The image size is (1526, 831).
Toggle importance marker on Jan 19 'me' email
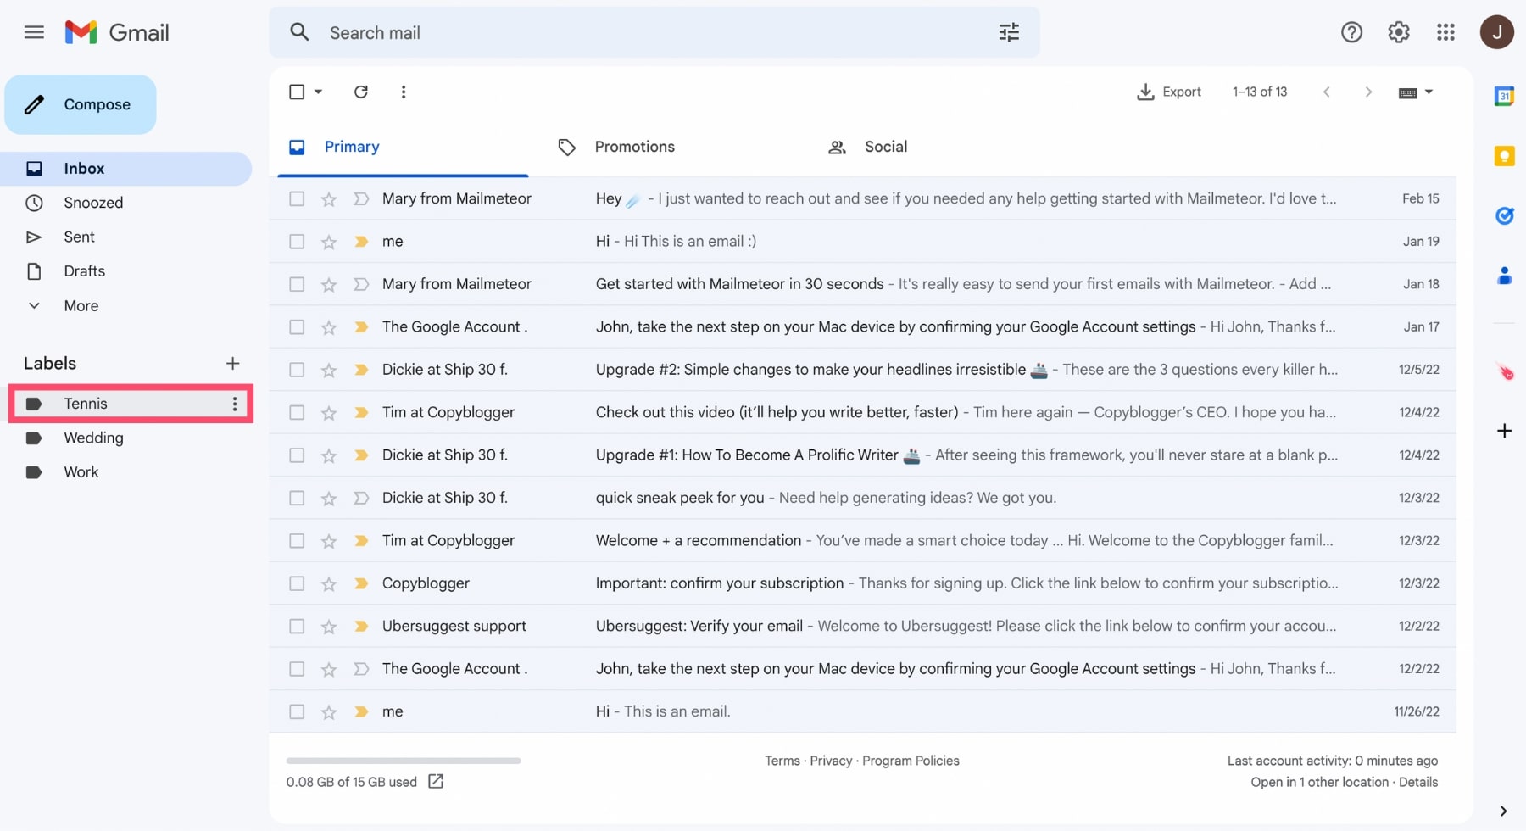361,242
